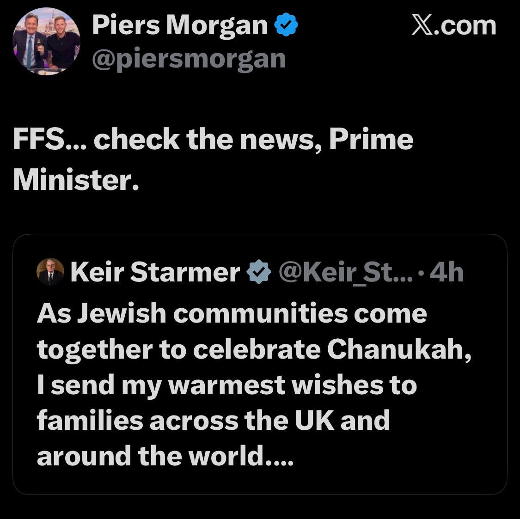Image resolution: width=520 pixels, height=519 pixels.
Task: Open the Piers Morgan display name
Action: coord(180,25)
